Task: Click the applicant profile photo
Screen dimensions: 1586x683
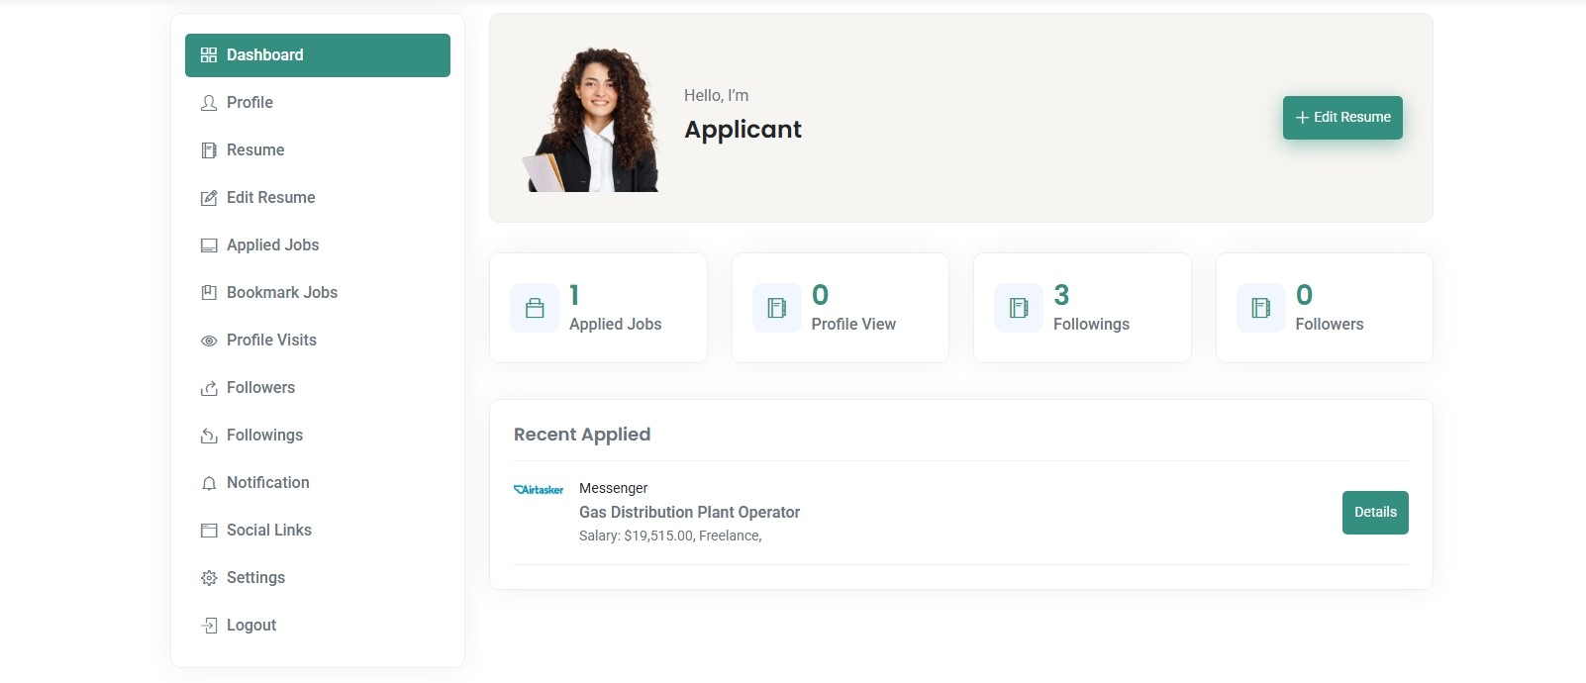Action: pyautogui.click(x=592, y=120)
